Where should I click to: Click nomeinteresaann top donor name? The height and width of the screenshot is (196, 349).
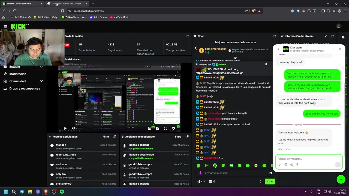tap(216, 49)
